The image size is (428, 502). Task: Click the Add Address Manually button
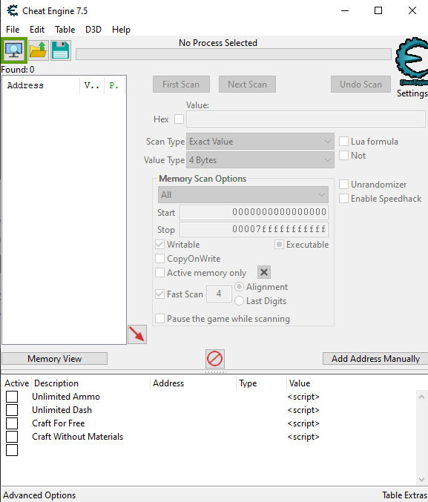[375, 359]
